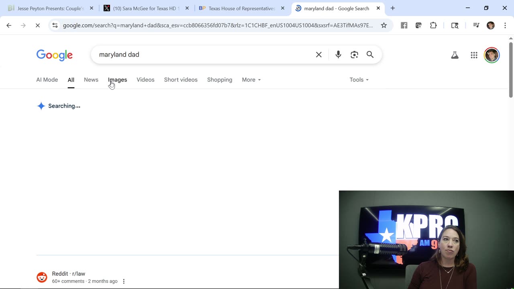Viewport: 514px width, 289px height.
Task: Open the side panel toolbar icon
Action: coord(455,25)
